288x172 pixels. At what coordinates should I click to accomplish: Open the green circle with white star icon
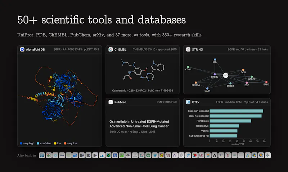(148, 155)
